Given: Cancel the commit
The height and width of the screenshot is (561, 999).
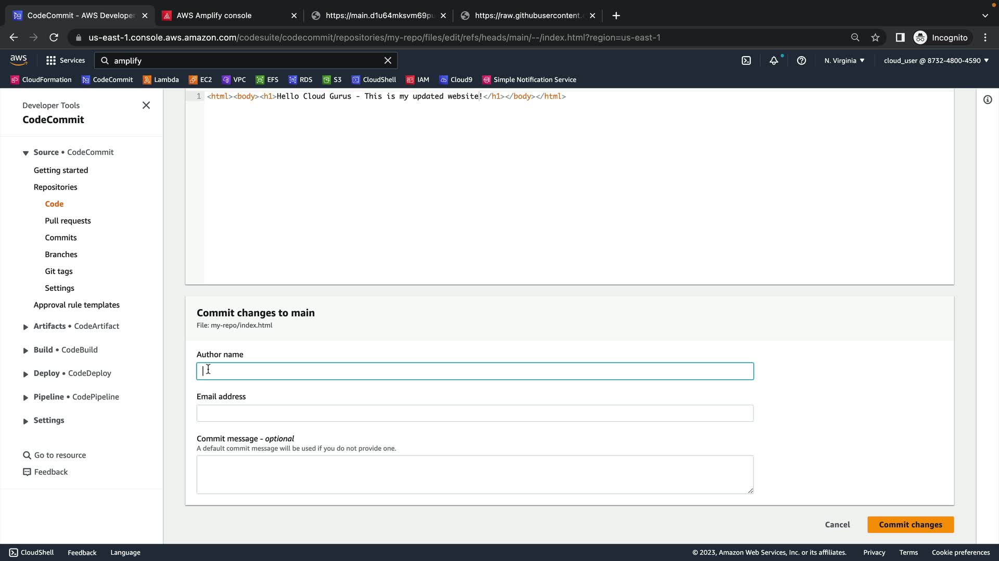Looking at the screenshot, I should point(837,525).
